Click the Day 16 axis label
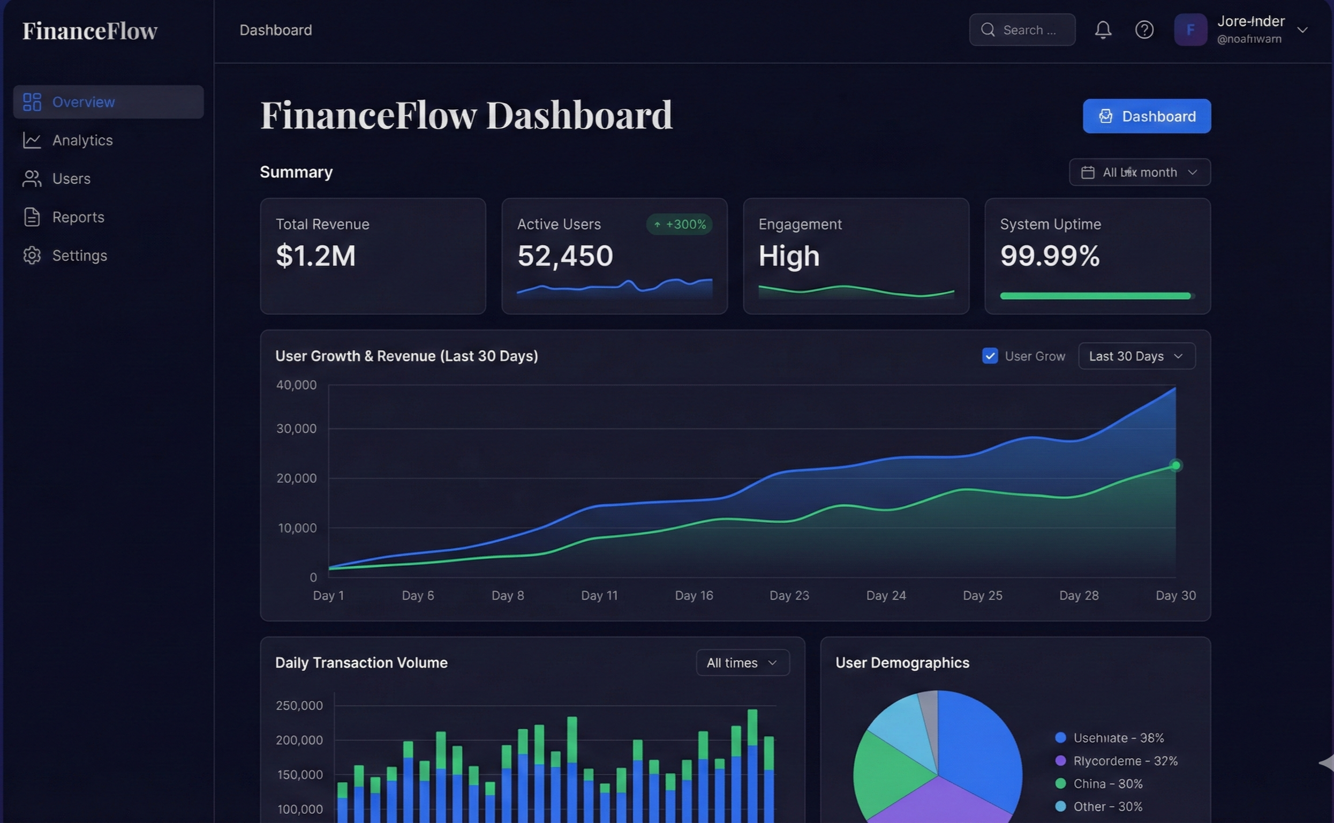The image size is (1334, 823). (x=694, y=596)
